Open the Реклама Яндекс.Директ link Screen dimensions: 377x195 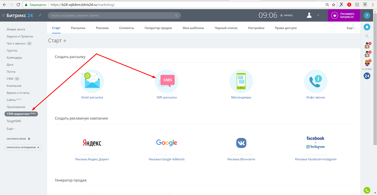(92, 159)
